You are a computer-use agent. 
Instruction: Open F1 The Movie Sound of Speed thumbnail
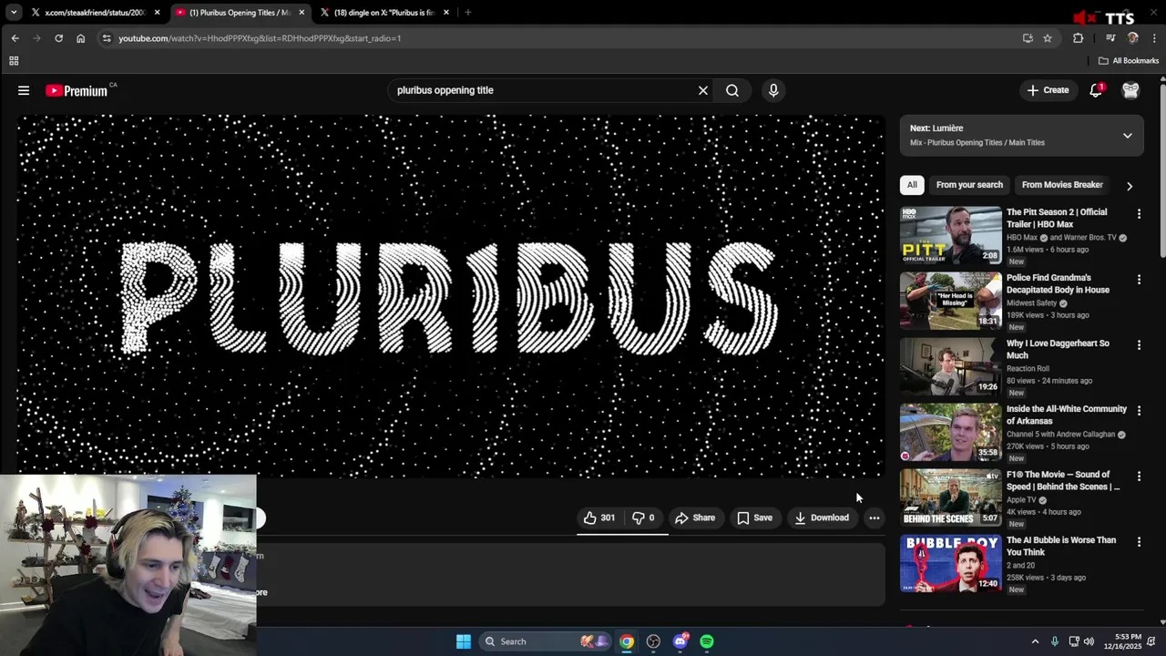coord(950,497)
